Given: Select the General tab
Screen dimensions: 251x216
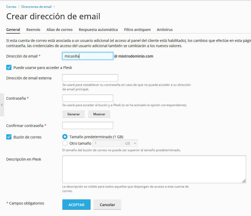Looking at the screenshot, I should click(13, 30).
